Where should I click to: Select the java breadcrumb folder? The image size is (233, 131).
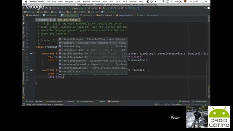pyautogui.click(x=62, y=12)
